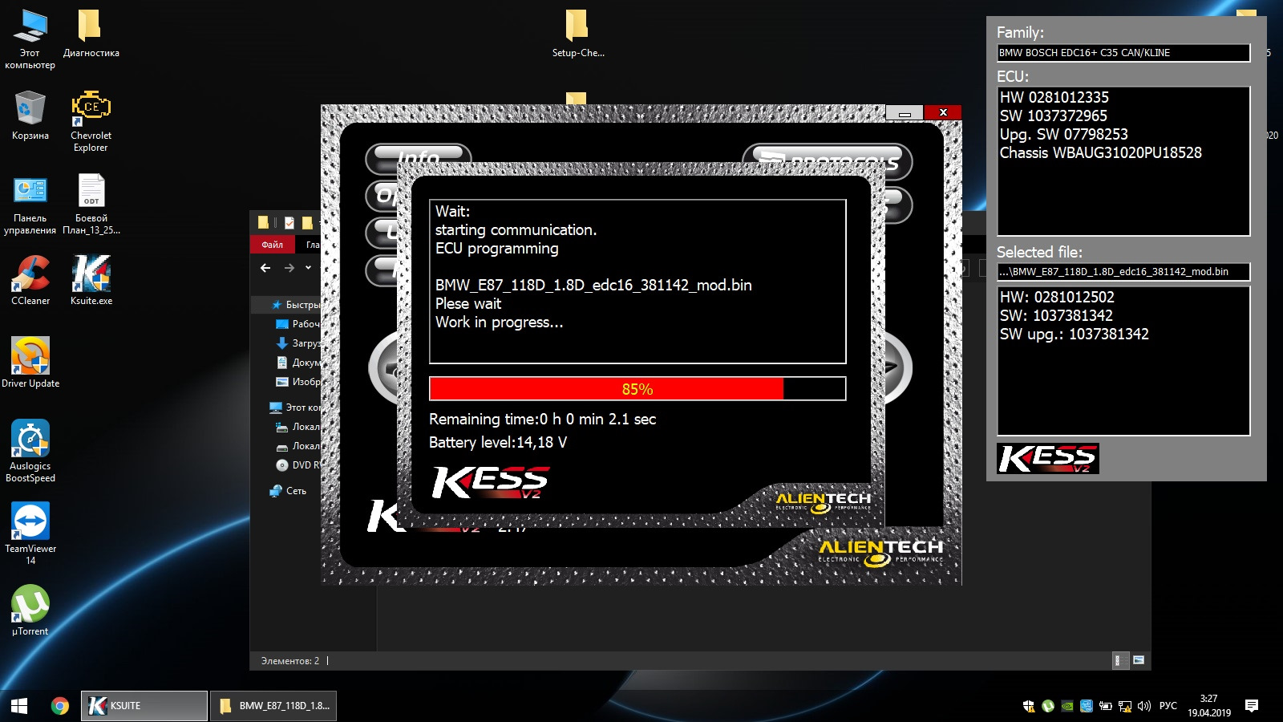
Task: Select Загрузки in Explorer sidebar
Action: point(297,343)
